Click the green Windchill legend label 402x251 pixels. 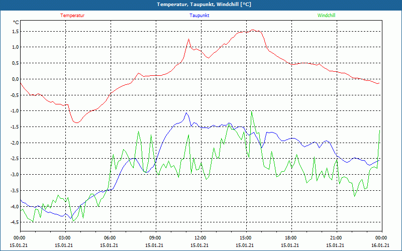pos(326,16)
